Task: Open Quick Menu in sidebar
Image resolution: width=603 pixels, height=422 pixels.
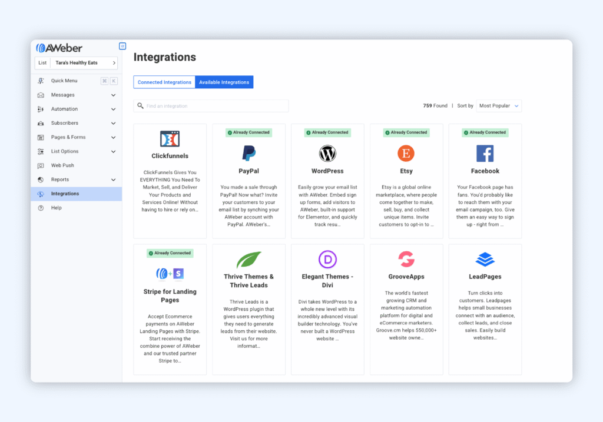Action: point(77,81)
